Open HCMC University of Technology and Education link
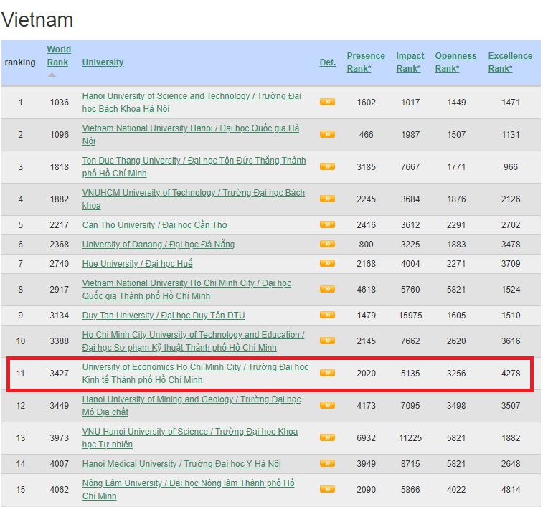The image size is (543, 507). 193,341
